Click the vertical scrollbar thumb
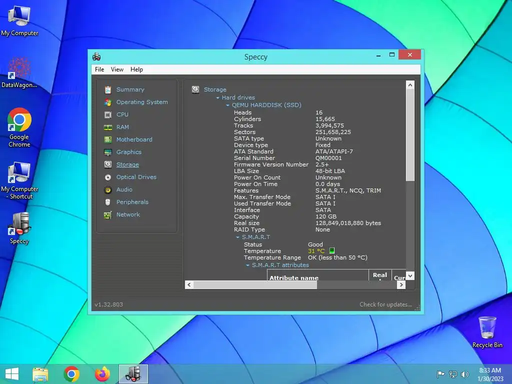The width and height of the screenshot is (512, 384). (410, 135)
